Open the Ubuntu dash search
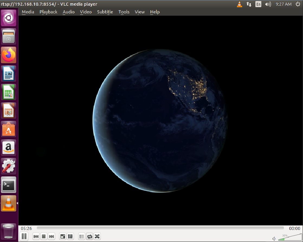The height and width of the screenshot is (242, 303). 8,18
